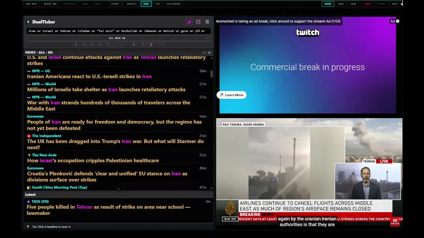Click the pink key icon in DualTicker header
The image size is (424, 238).
(x=189, y=22)
